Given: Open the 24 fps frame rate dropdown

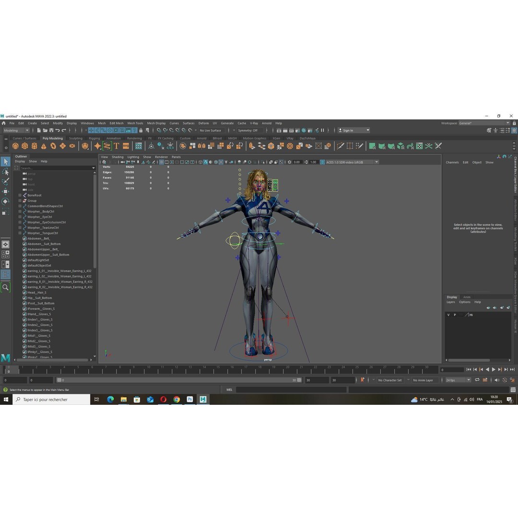Looking at the screenshot, I should click(x=458, y=380).
